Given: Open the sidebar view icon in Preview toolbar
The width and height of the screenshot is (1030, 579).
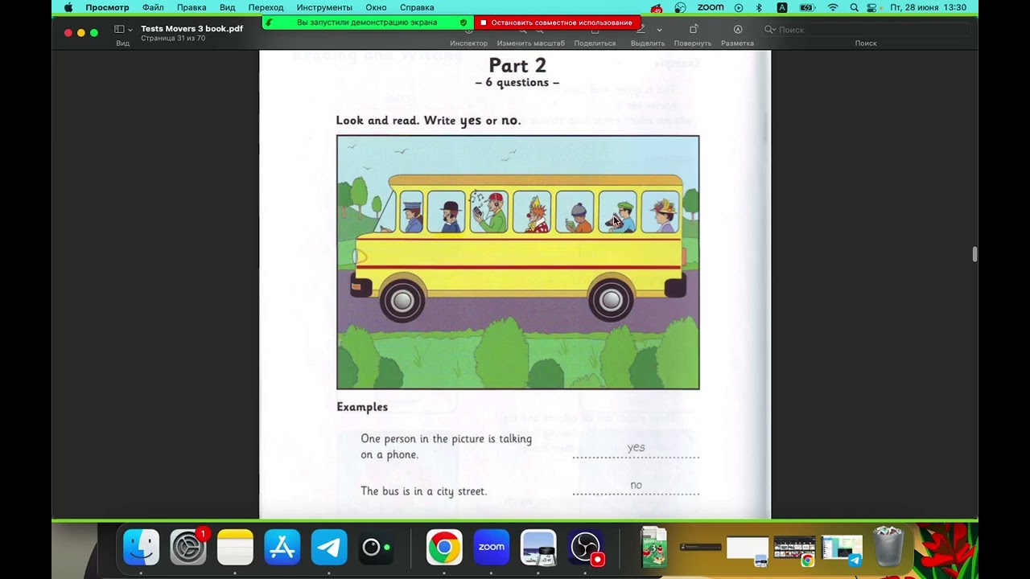Looking at the screenshot, I should (x=119, y=30).
